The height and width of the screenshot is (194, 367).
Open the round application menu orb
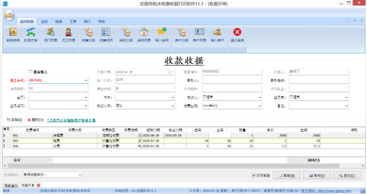coord(10,15)
